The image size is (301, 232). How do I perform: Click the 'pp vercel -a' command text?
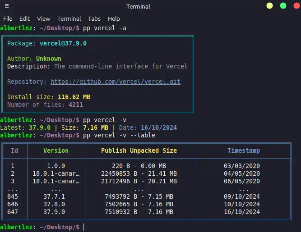click(x=105, y=28)
